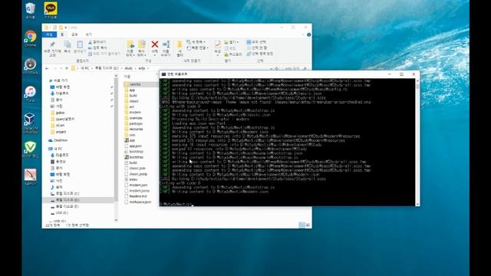Switch to the 보기 (View) ribbon tab

tap(89, 34)
